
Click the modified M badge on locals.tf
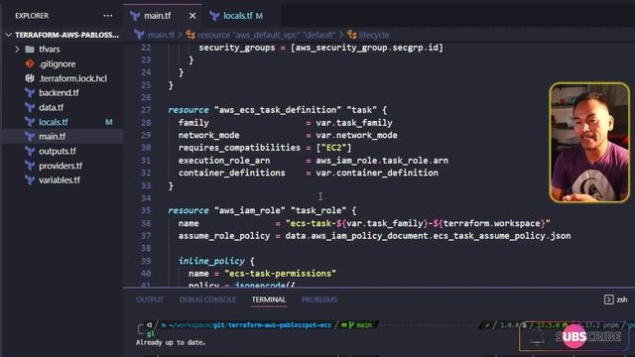pos(109,122)
